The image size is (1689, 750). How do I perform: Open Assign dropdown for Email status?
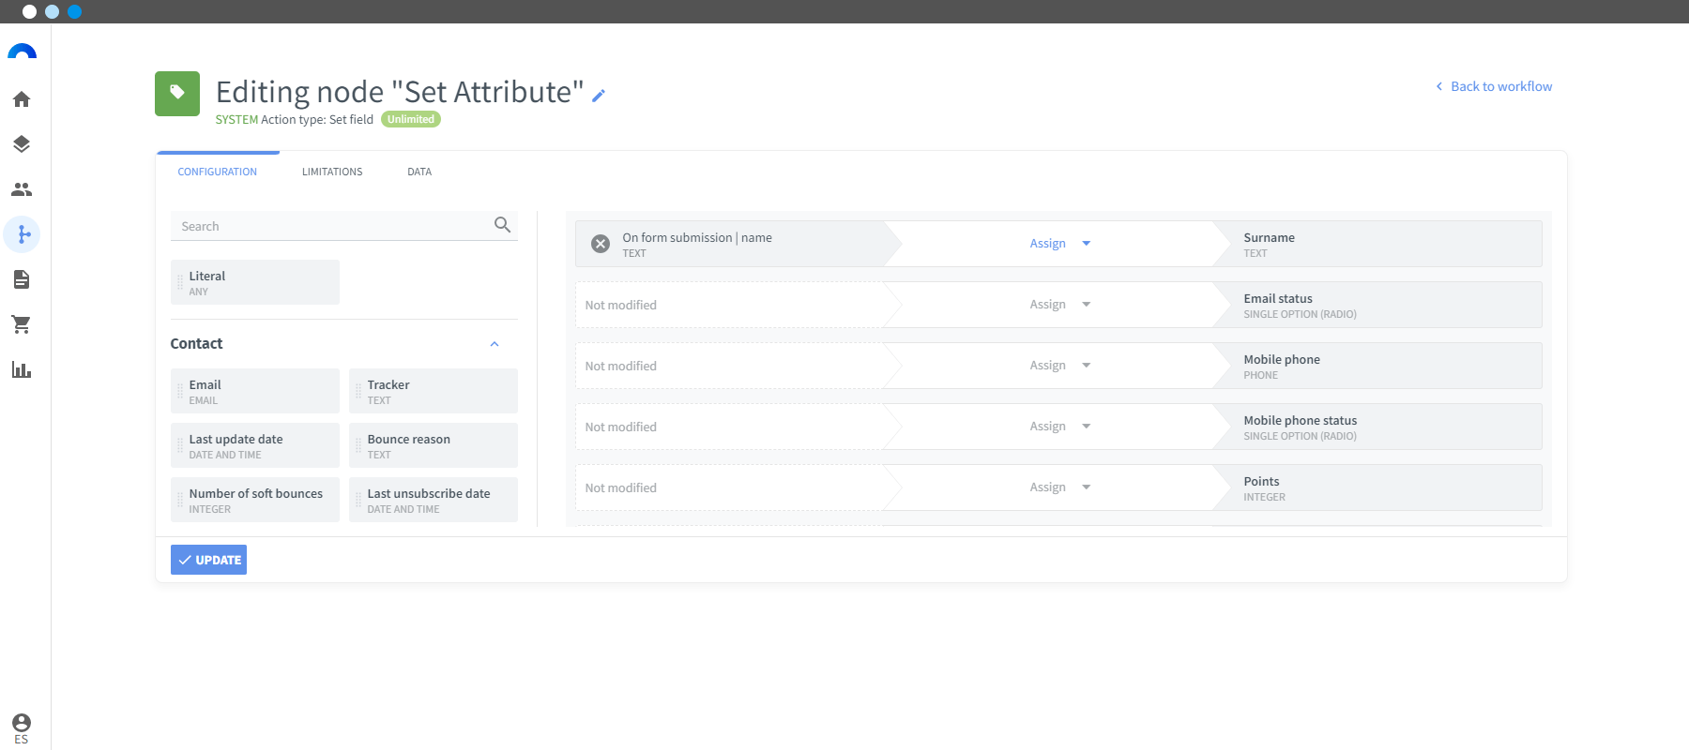(1060, 305)
